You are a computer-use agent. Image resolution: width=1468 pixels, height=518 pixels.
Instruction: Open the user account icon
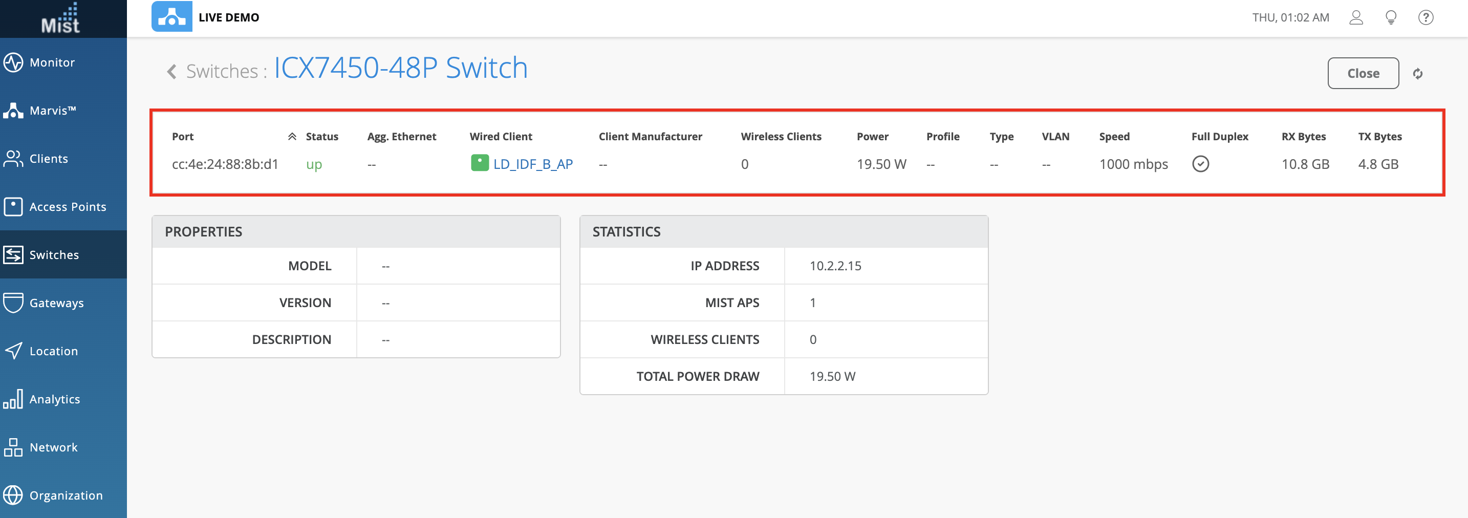pos(1356,18)
